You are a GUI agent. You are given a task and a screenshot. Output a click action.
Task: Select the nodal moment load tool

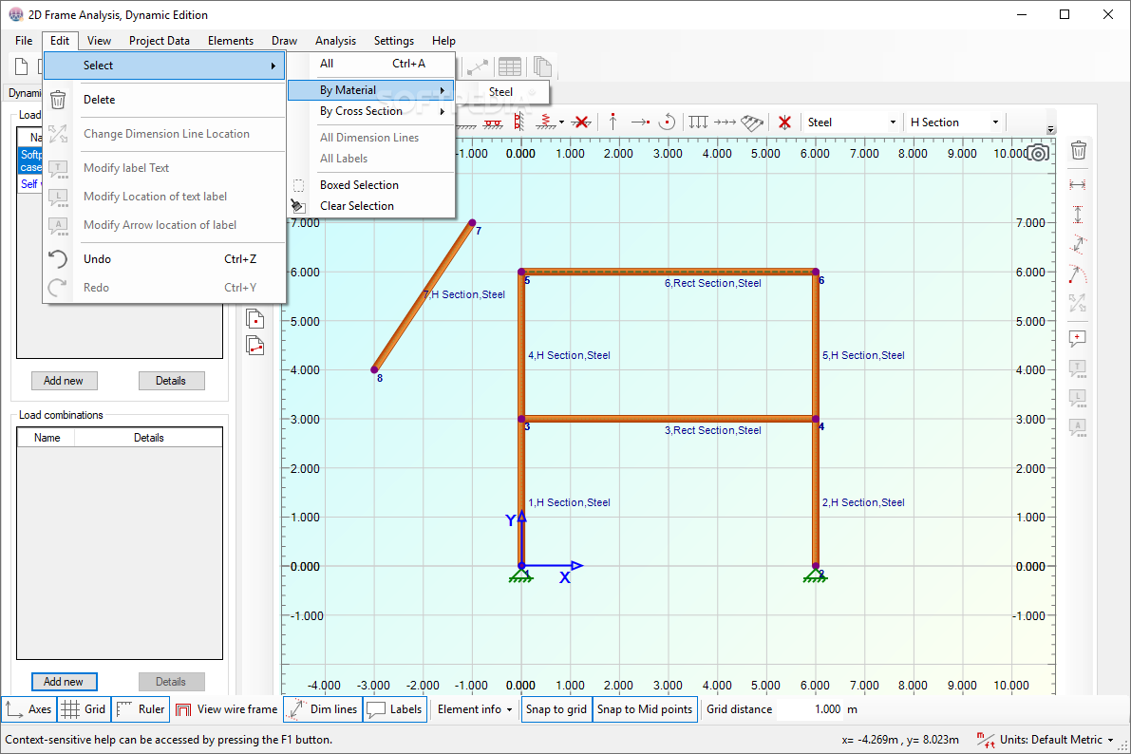pyautogui.click(x=668, y=122)
